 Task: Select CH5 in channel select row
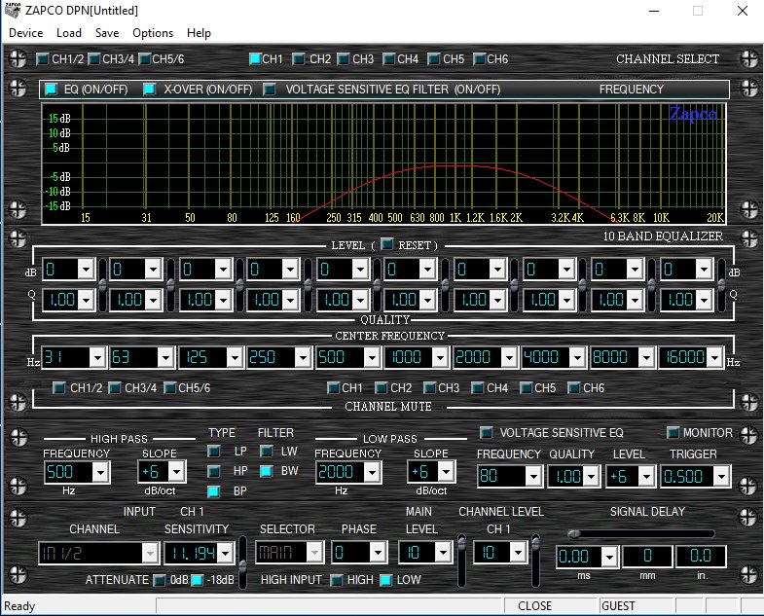(x=433, y=59)
